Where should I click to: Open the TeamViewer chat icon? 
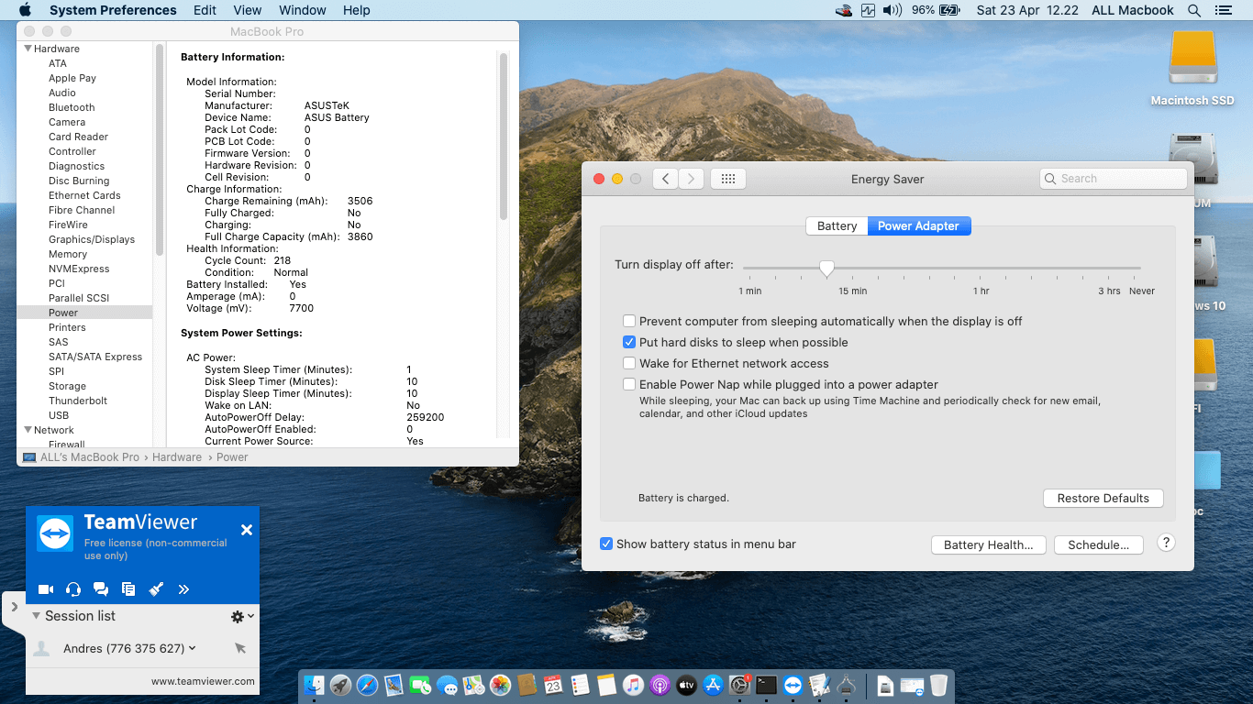click(x=101, y=589)
